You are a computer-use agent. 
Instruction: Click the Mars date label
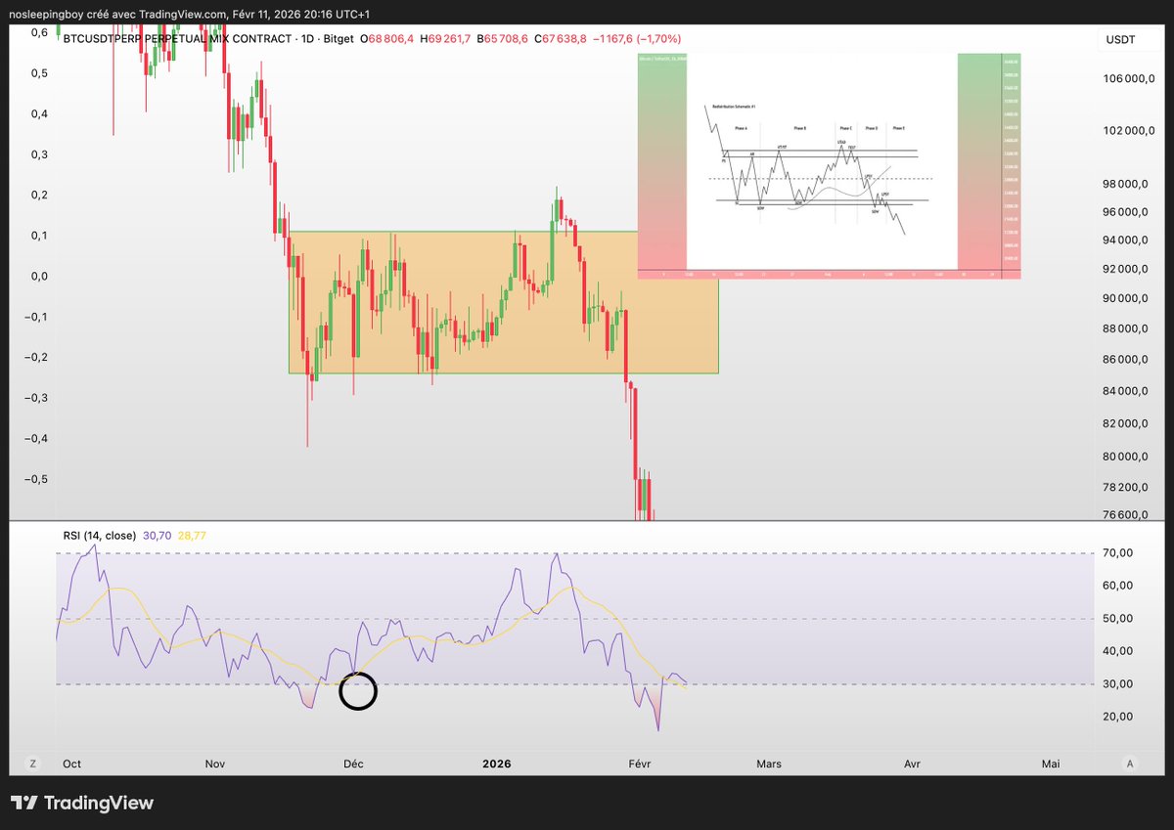point(769,764)
